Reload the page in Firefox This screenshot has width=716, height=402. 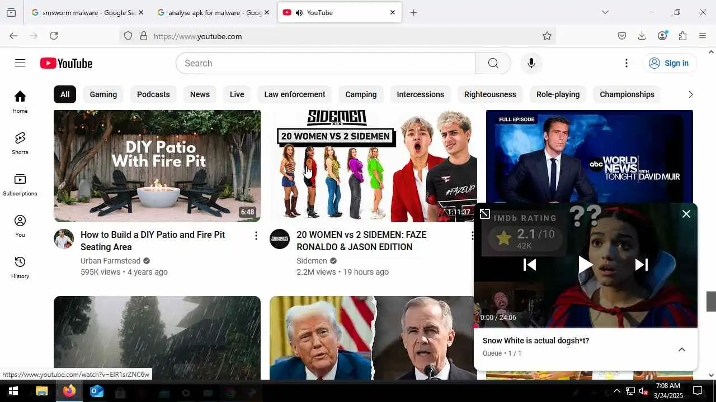point(54,36)
